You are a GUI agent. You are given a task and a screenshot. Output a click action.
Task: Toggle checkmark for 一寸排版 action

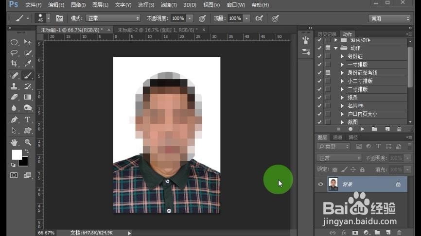point(319,65)
